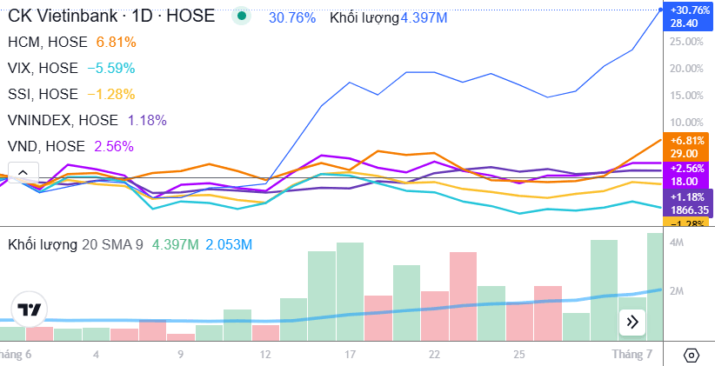The image size is (715, 366).
Task: Click the magenta +2.56% 18.00 price label
Action: (x=687, y=175)
